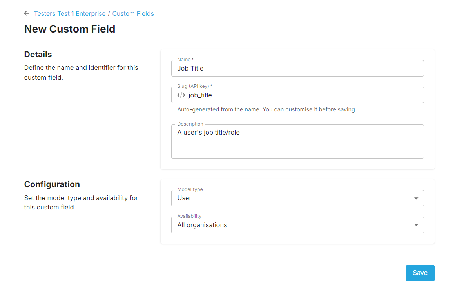This screenshot has height=286, width=453.
Task: Click the 'New Custom Field' page heading
Action: pyautogui.click(x=70, y=29)
